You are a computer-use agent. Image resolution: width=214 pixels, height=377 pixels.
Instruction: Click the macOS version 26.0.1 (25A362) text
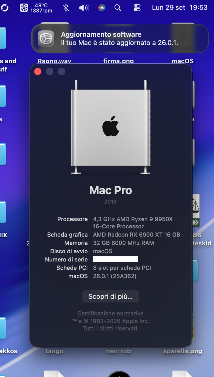(115, 276)
